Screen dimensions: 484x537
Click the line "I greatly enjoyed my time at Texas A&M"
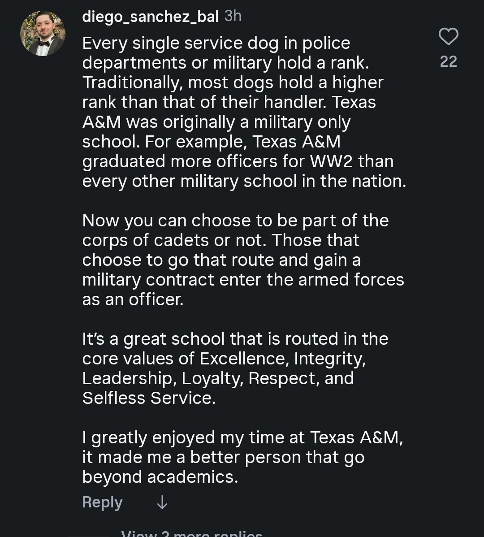point(242,437)
